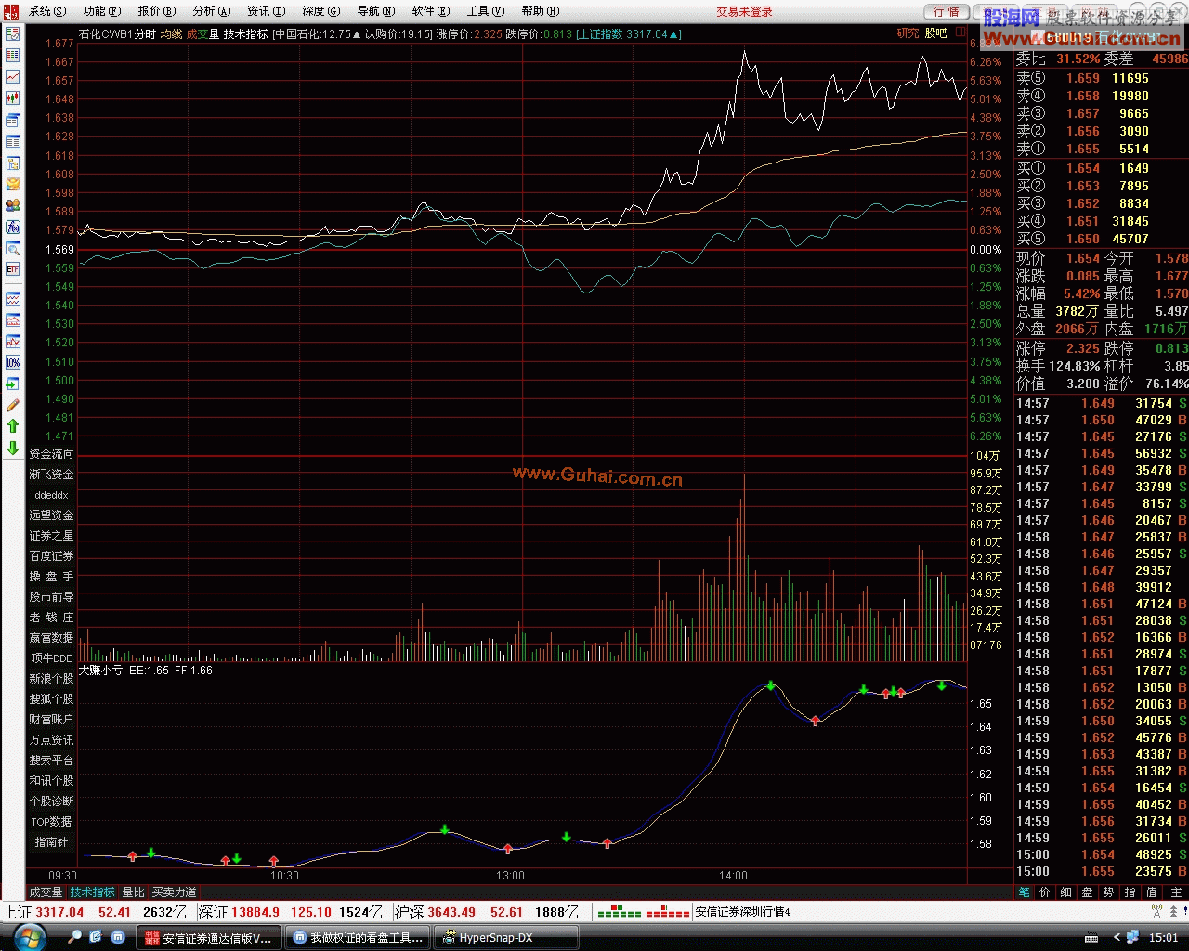Open the 功能 menu
Screen dimensions: 1189x951
(x=102, y=11)
